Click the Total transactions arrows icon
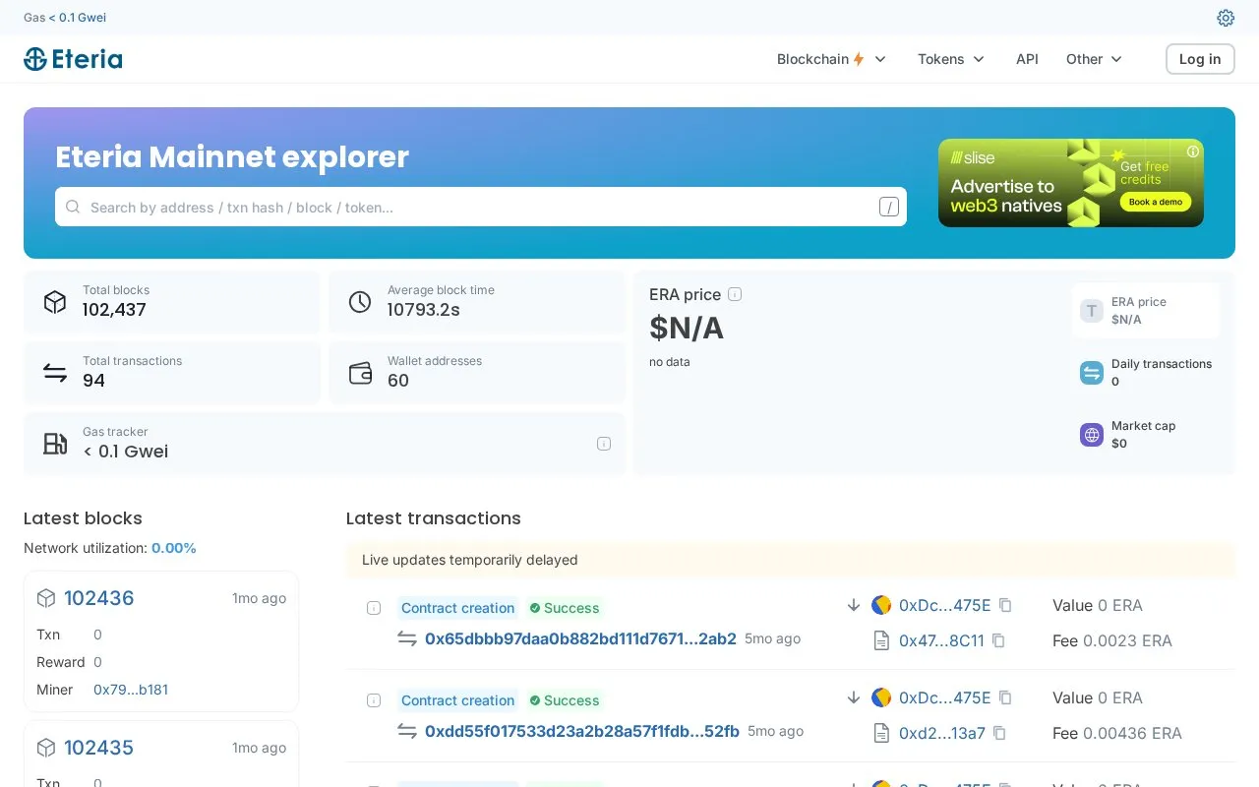 tap(55, 373)
